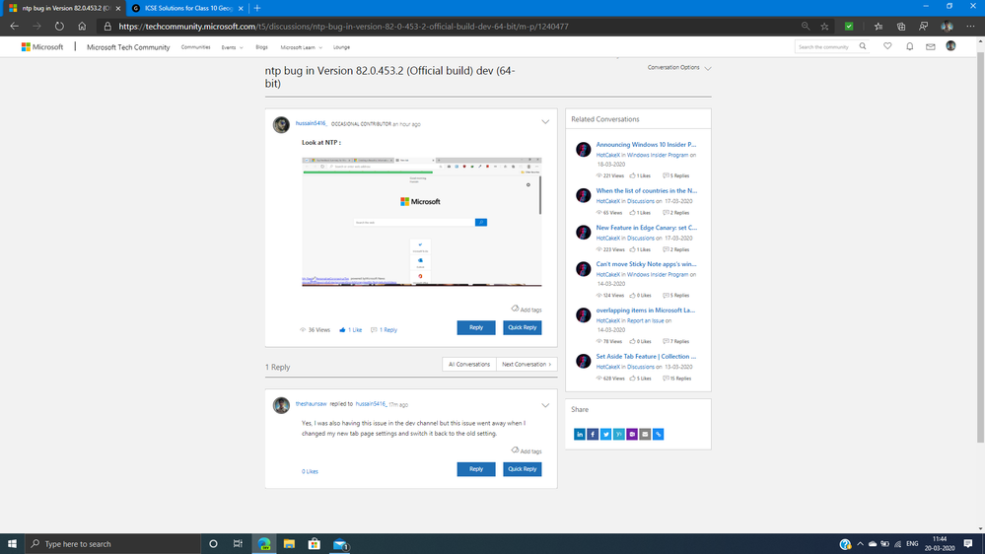The width and height of the screenshot is (985, 554).
Task: Add tags to the original post
Action: coord(527,309)
